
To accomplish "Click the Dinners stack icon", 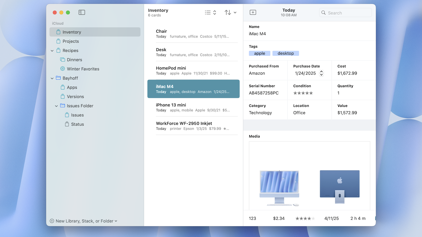I will pos(63,60).
